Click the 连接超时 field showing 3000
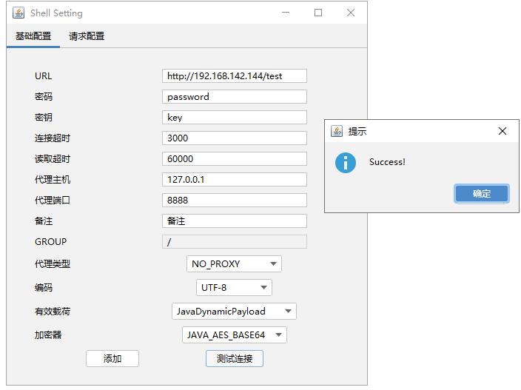The width and height of the screenshot is (521, 390). [x=235, y=138]
